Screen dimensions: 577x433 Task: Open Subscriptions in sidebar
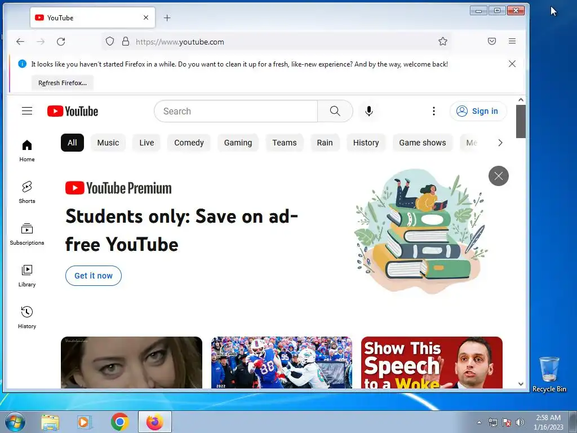27,234
